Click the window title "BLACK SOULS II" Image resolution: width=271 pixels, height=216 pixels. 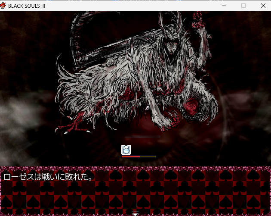[x=27, y=6]
